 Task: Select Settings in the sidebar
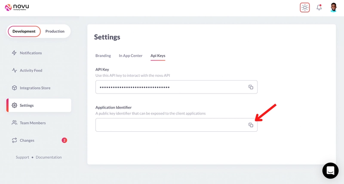(x=39, y=105)
